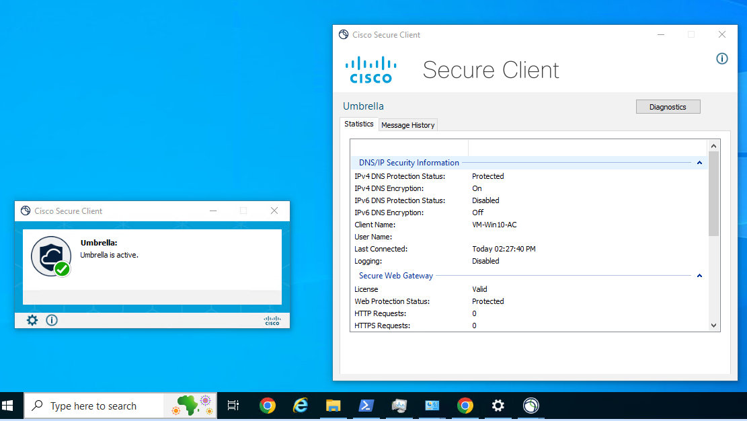Viewport: 747px width, 421px height.
Task: Select the Statistics tab
Action: tap(359, 124)
